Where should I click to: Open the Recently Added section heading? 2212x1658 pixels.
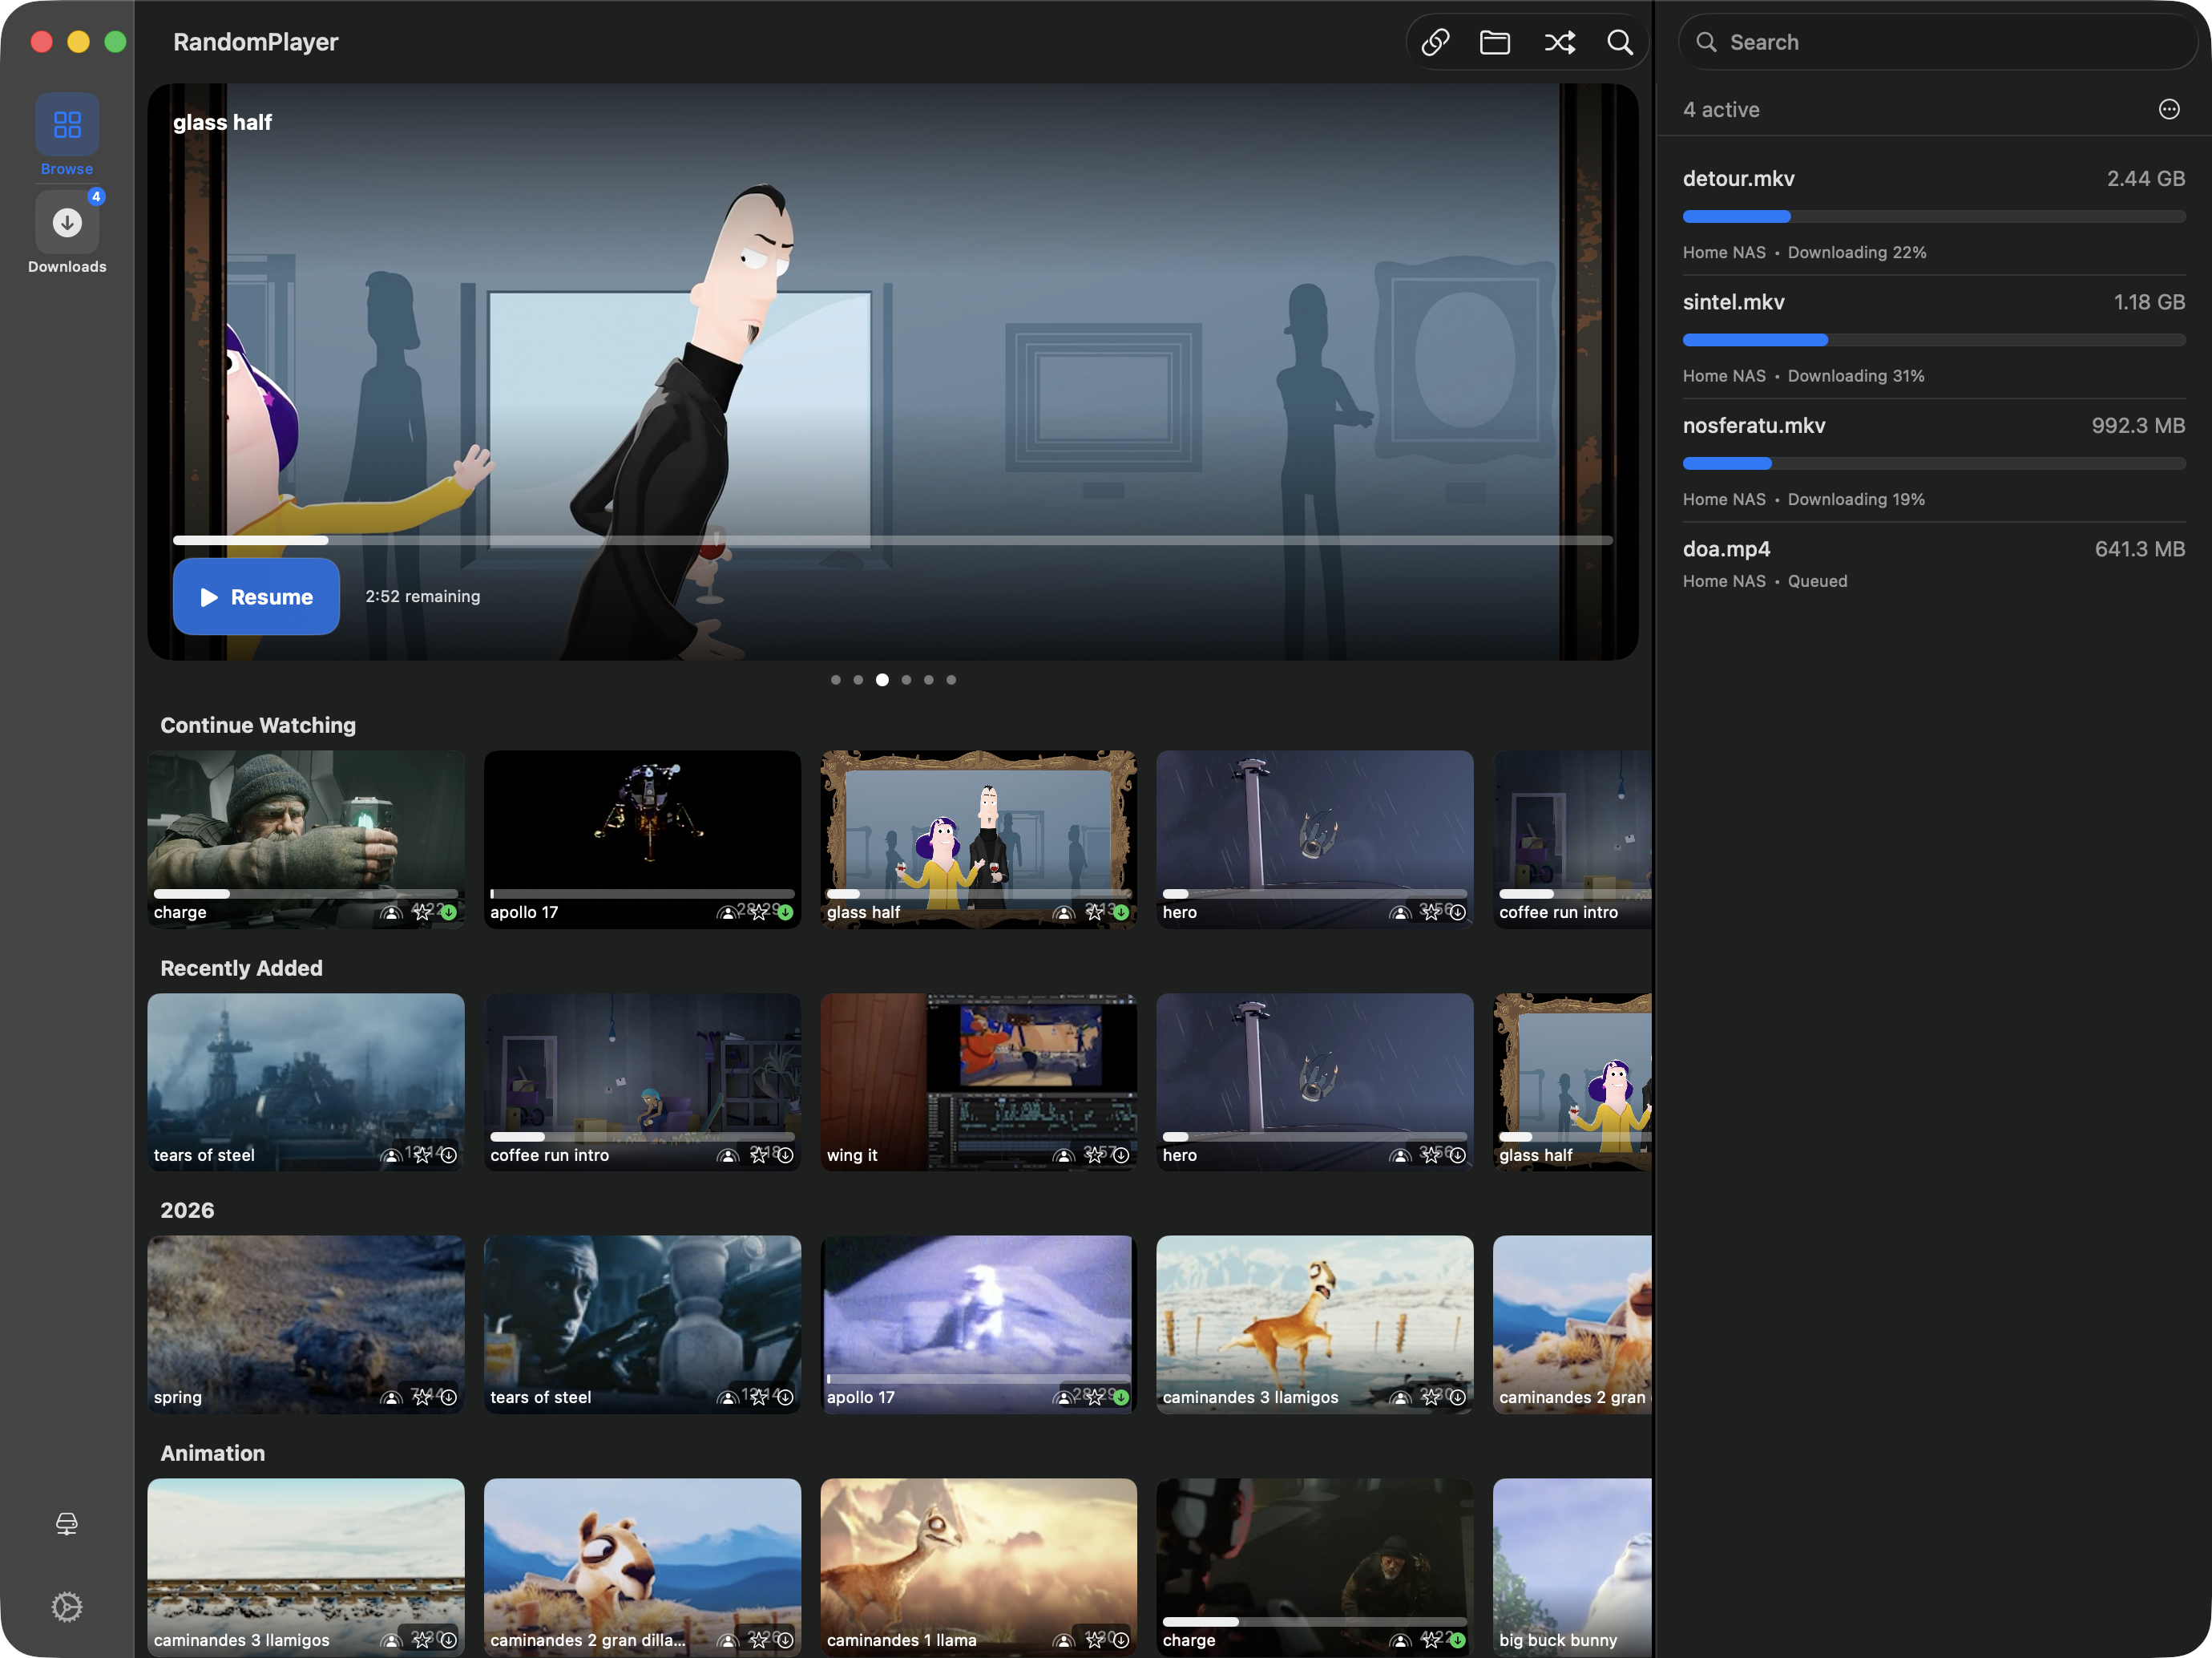[x=241, y=968]
